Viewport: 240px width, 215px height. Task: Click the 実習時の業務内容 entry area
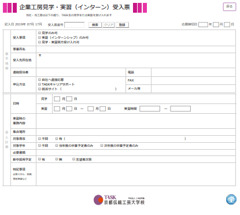[136, 121]
